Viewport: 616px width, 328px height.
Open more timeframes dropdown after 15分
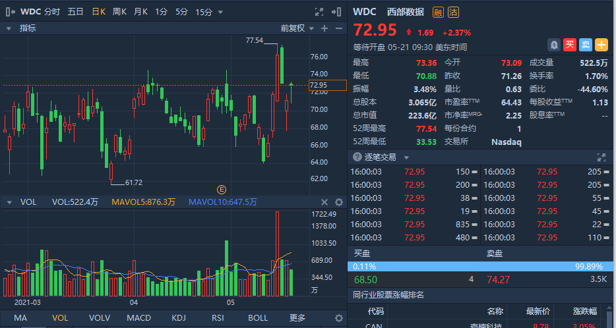coord(220,12)
